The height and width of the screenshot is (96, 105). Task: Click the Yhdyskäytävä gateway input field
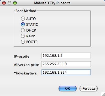point(66,72)
